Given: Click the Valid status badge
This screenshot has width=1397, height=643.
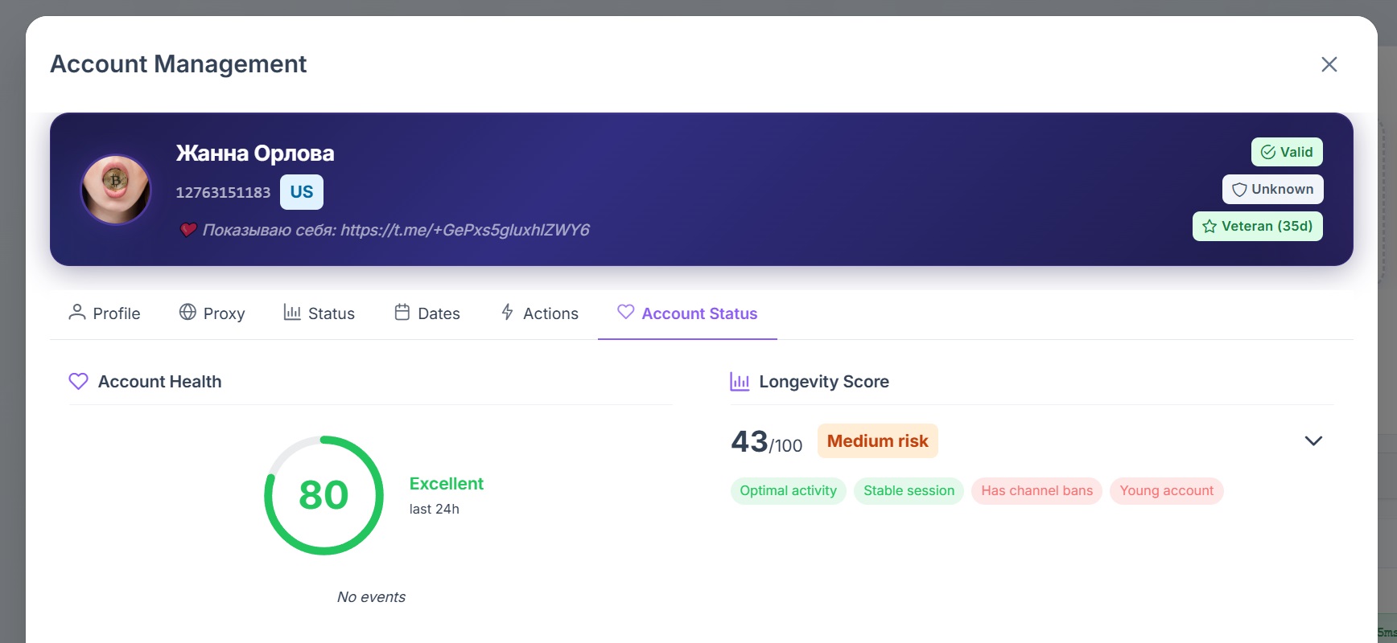Looking at the screenshot, I should 1287,152.
